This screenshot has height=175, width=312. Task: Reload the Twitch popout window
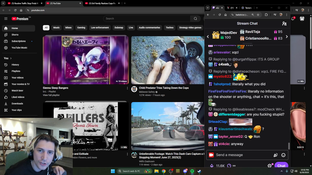pos(220,15)
